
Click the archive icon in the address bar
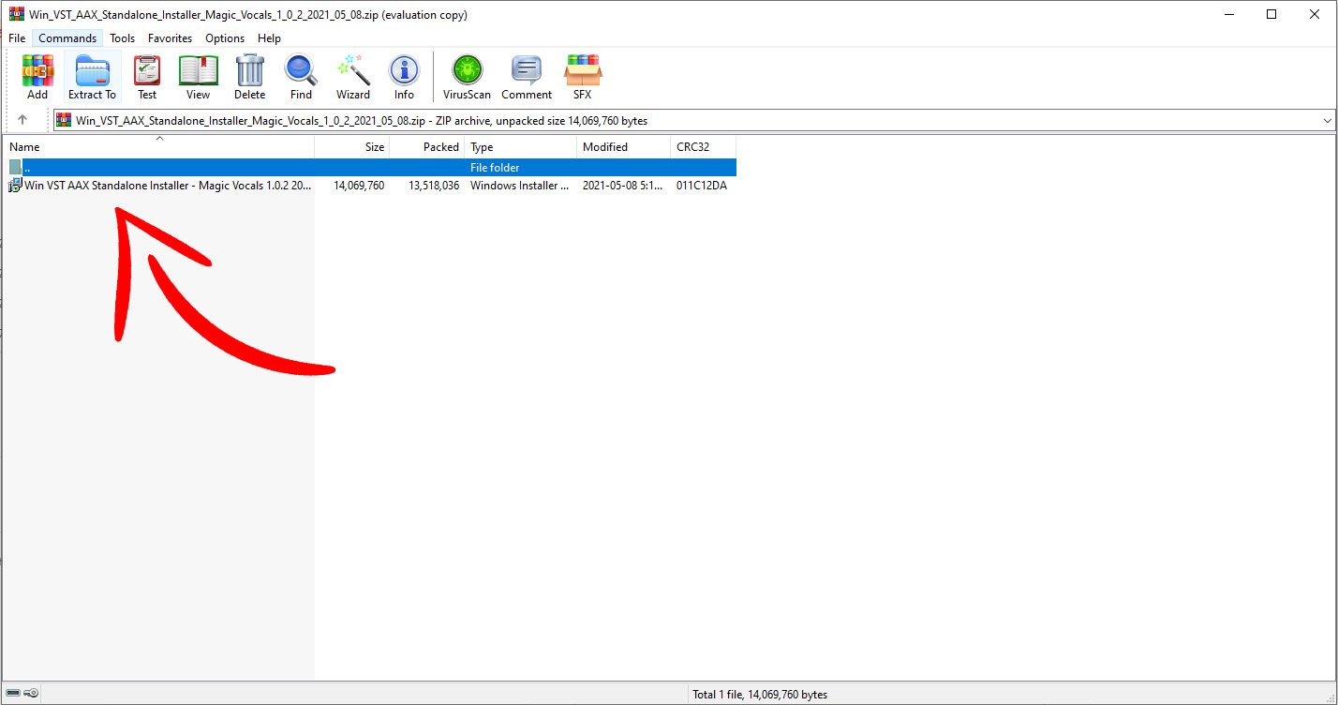64,120
